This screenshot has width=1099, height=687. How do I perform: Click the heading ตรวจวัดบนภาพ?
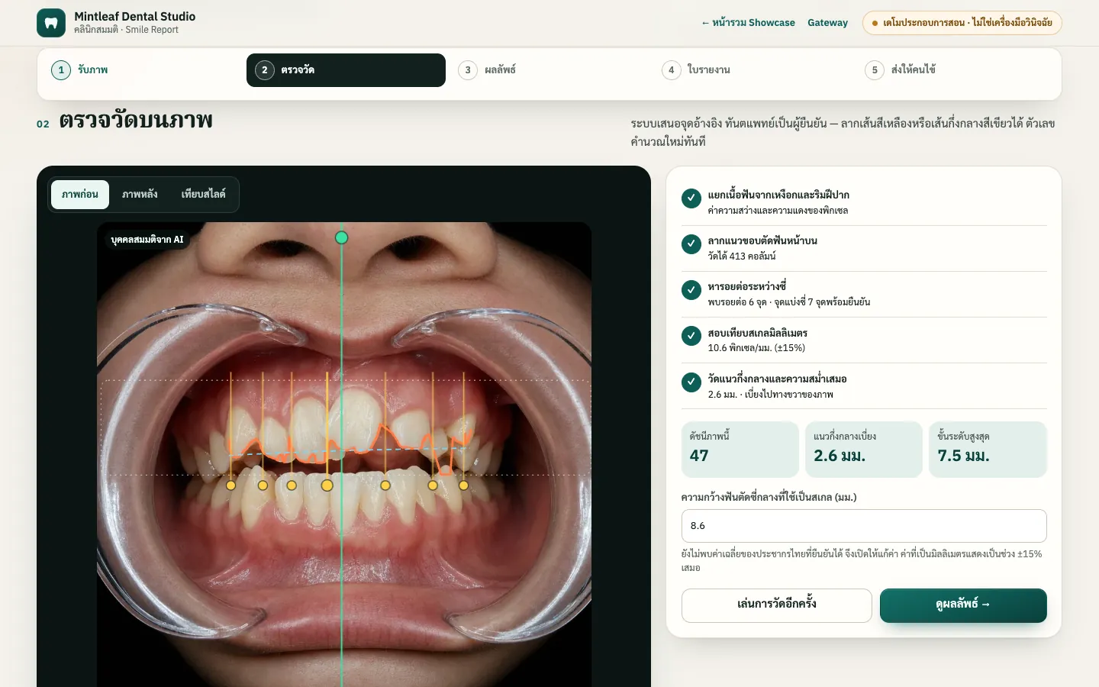tap(136, 121)
